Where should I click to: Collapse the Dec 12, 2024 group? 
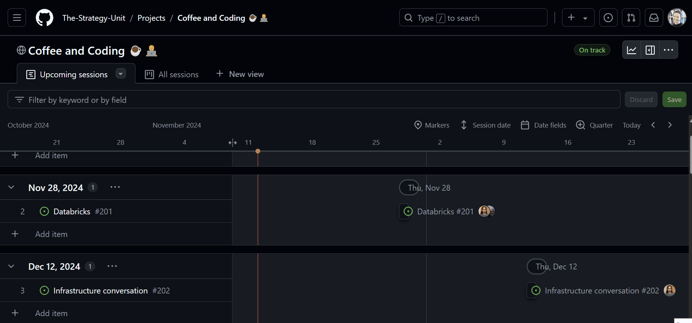(11, 266)
